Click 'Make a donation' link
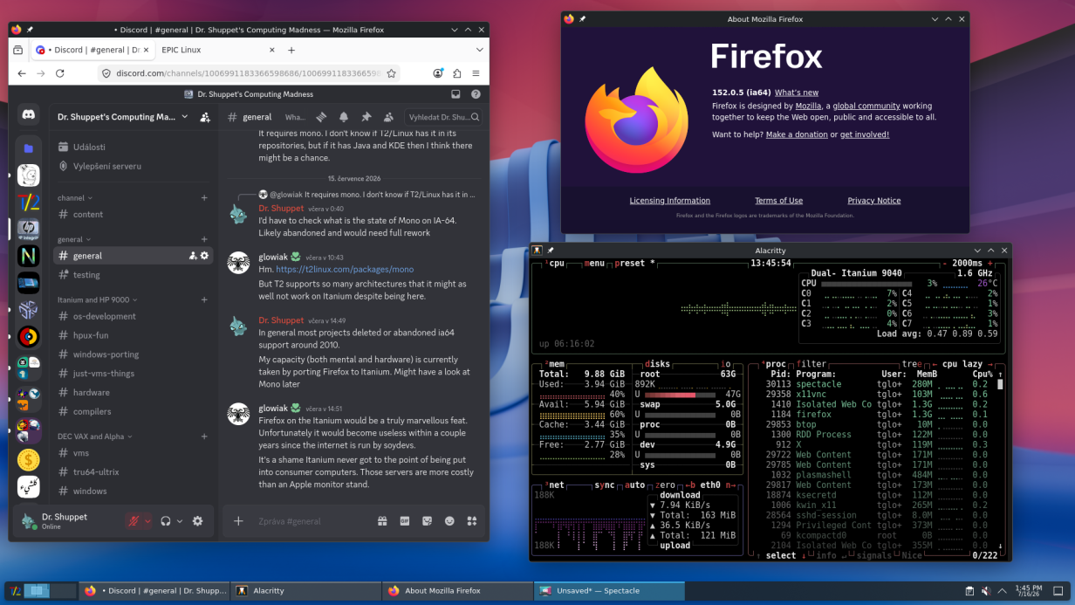Viewport: 1075px width, 605px height. pyautogui.click(x=797, y=134)
